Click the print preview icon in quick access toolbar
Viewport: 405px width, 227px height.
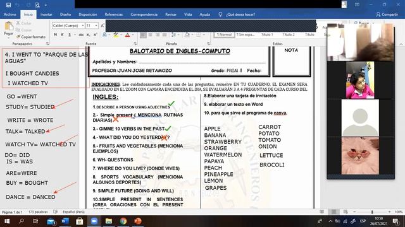37,5
